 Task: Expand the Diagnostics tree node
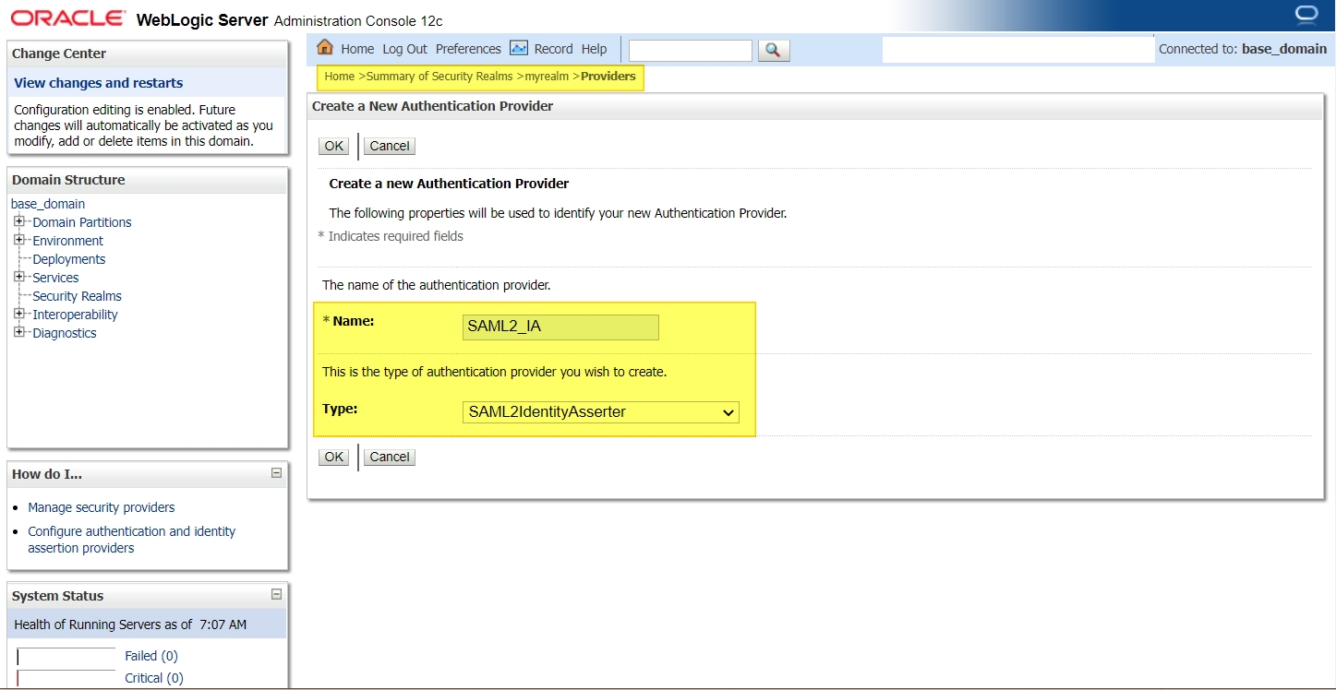pos(18,332)
